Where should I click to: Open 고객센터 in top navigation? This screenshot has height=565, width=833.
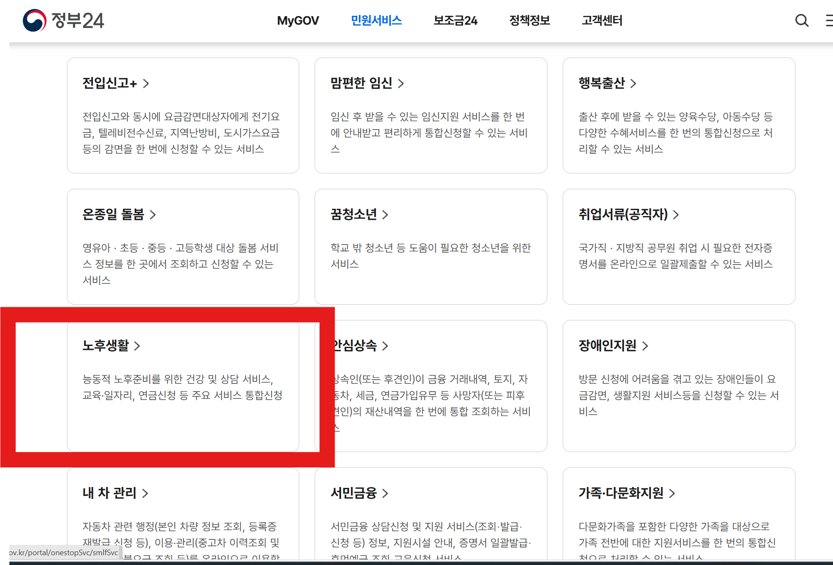coord(602,20)
